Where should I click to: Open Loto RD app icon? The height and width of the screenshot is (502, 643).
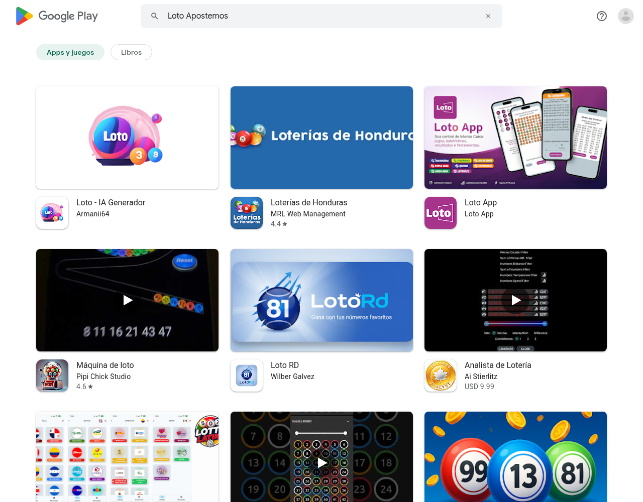click(247, 375)
